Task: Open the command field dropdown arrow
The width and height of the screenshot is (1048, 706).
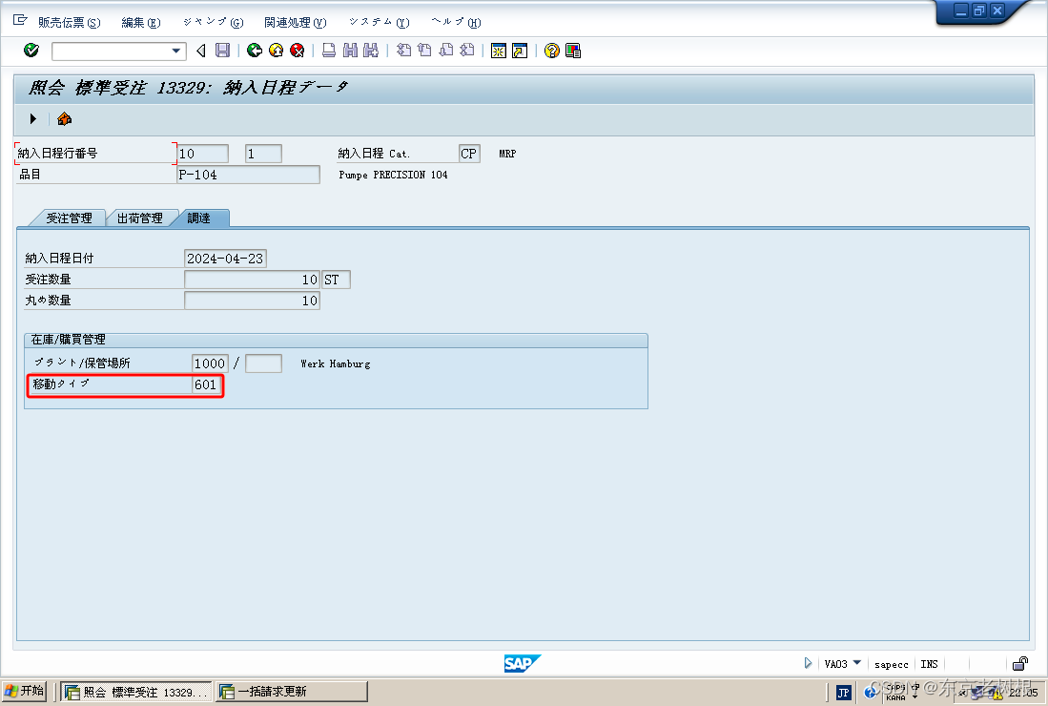Action: tap(175, 51)
